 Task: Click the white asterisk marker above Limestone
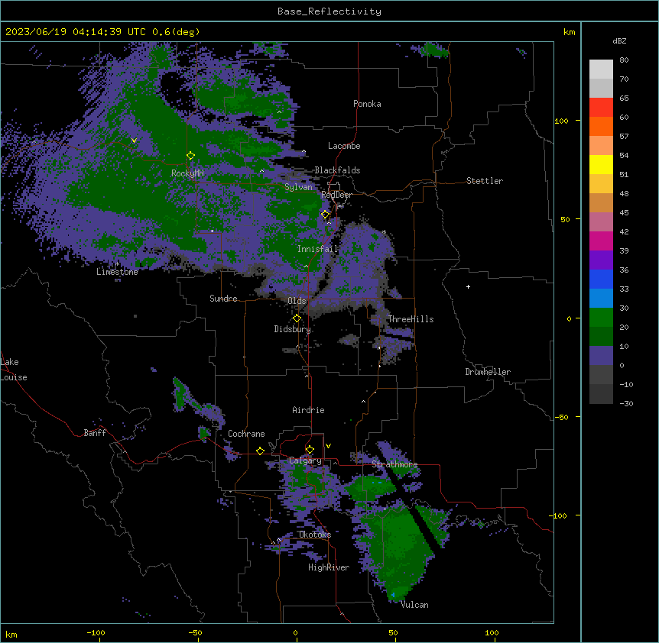tap(117, 264)
